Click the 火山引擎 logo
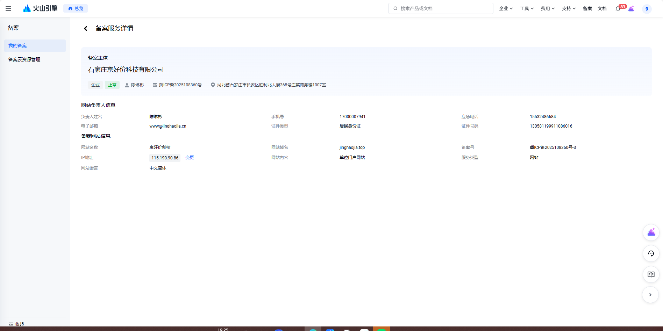Screen dimensions: 663x331 point(40,8)
